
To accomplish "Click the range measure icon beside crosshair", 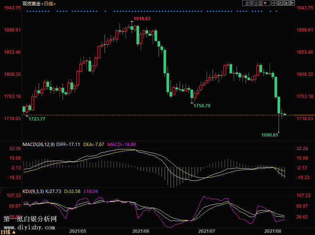I will (280, 3).
